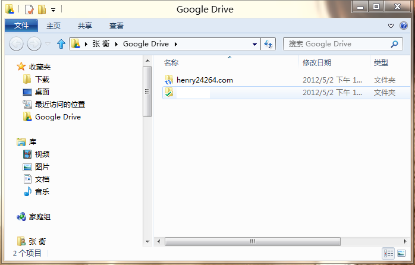Expand the chevron after 张 衡 in address bar
This screenshot has height=265, width=415.
tap(117, 44)
